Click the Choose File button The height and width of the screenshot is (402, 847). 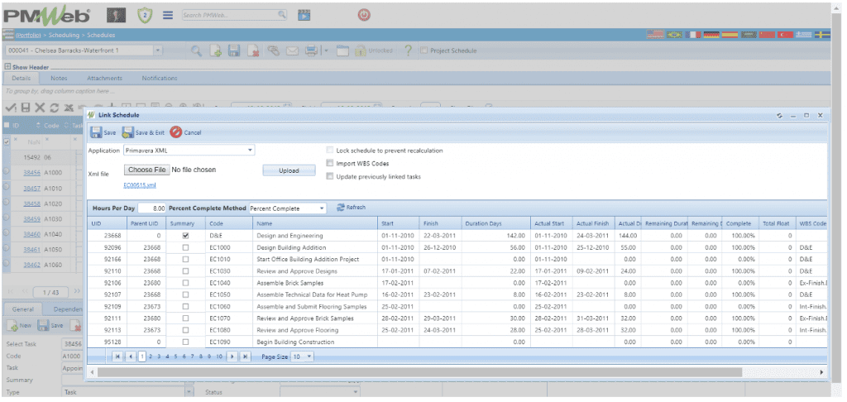(147, 170)
